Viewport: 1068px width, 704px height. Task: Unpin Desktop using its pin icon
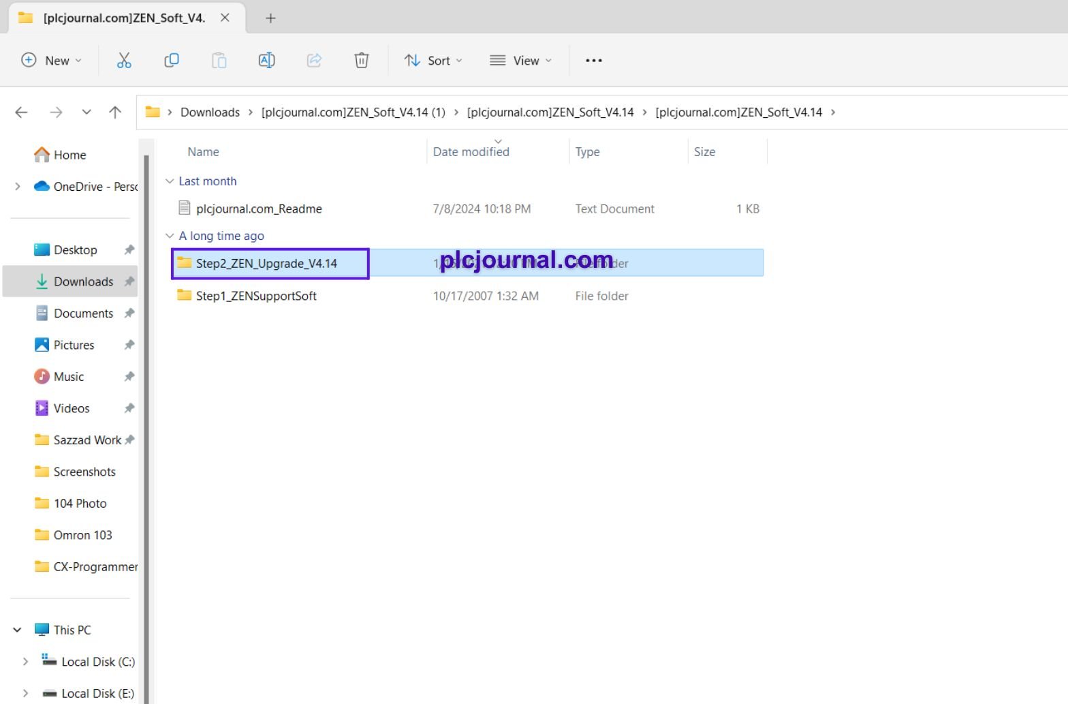point(129,250)
